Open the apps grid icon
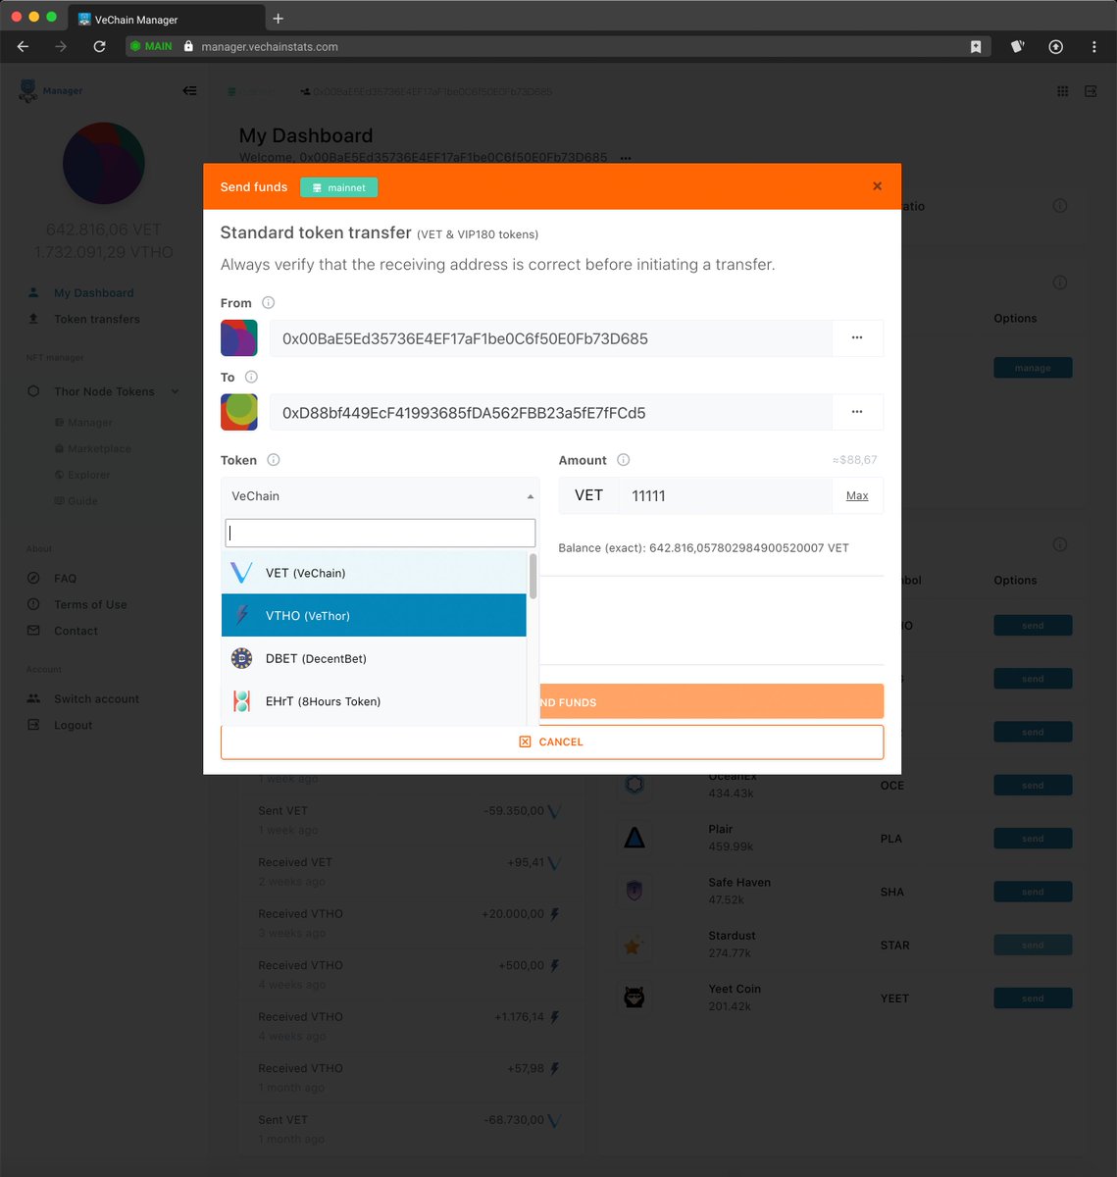Image resolution: width=1117 pixels, height=1177 pixels. (1062, 91)
